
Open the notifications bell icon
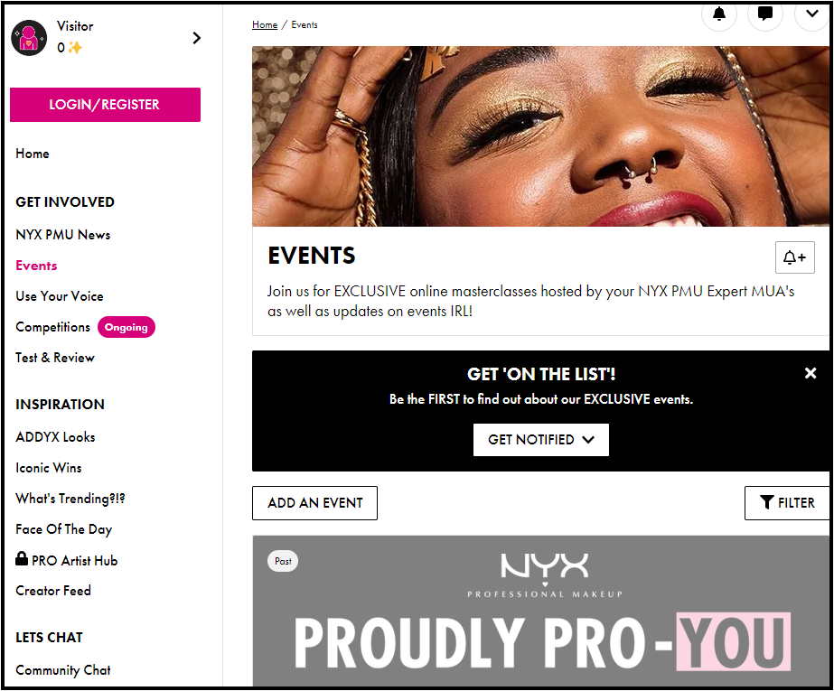tap(718, 14)
